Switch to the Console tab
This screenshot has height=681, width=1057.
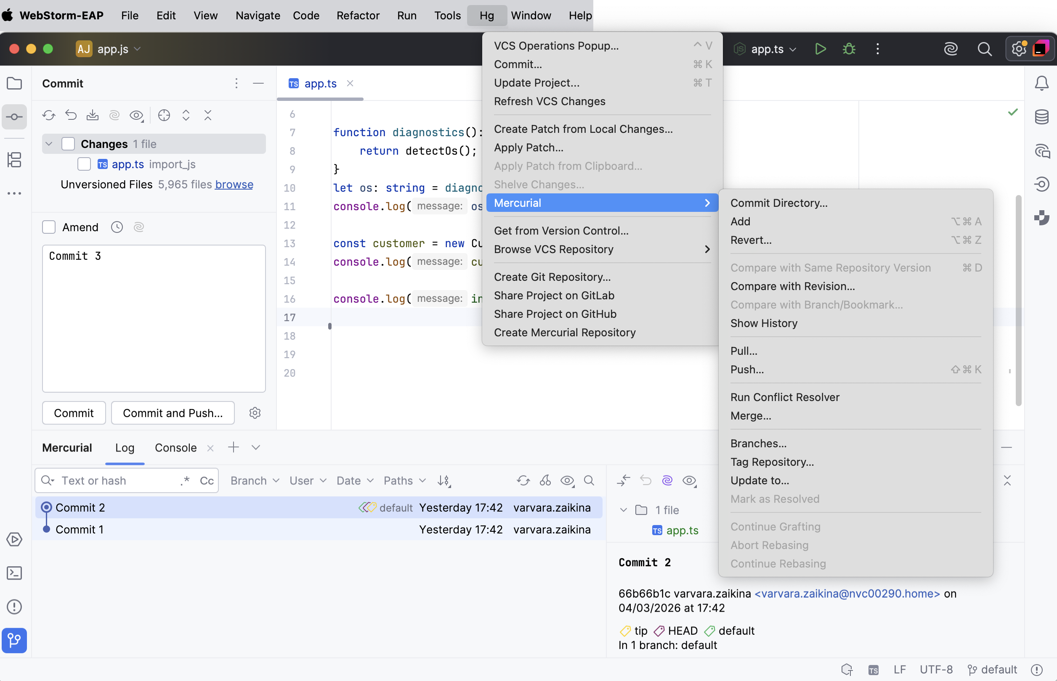tap(175, 448)
